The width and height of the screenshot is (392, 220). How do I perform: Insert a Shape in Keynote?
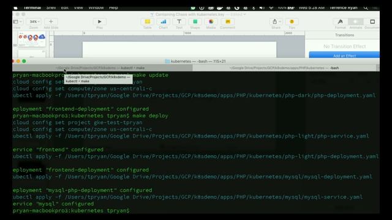pos(195,22)
